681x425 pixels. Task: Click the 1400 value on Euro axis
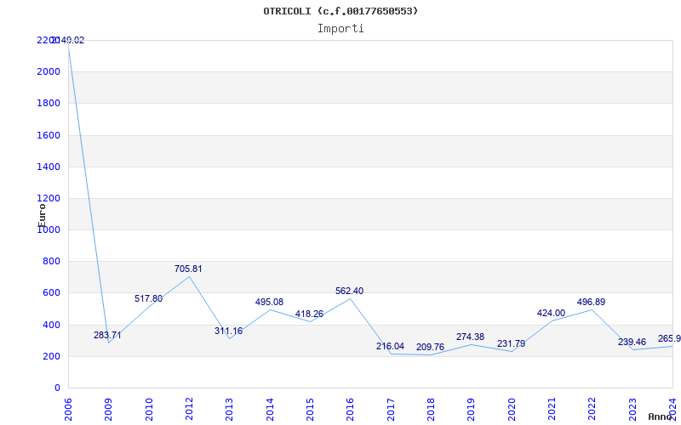(49, 167)
